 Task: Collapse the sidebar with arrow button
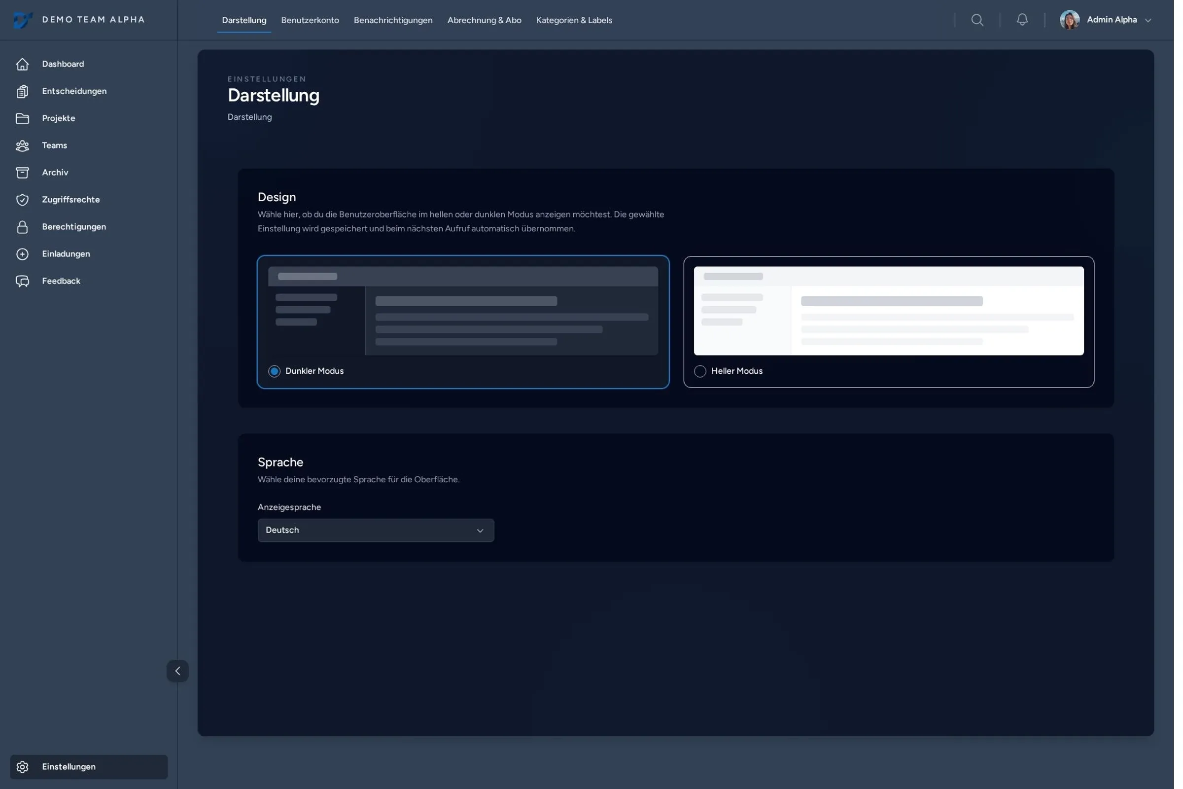point(177,671)
